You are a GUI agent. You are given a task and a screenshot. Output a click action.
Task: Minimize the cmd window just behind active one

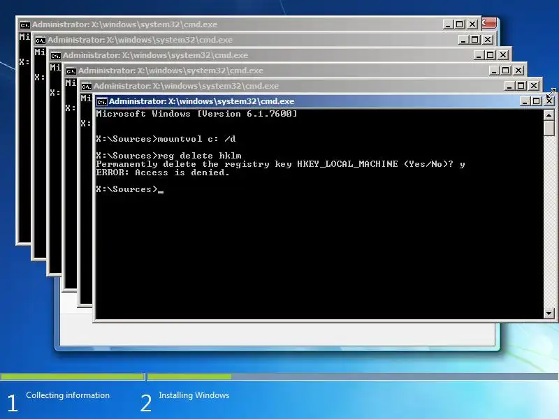coord(509,85)
